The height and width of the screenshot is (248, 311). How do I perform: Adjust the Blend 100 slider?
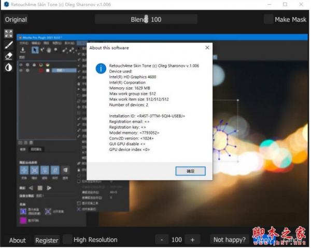pyautogui.click(x=146, y=19)
